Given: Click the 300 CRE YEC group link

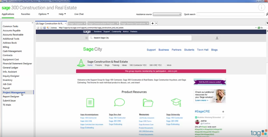Looking at the screenshot, I should tap(155, 65).
